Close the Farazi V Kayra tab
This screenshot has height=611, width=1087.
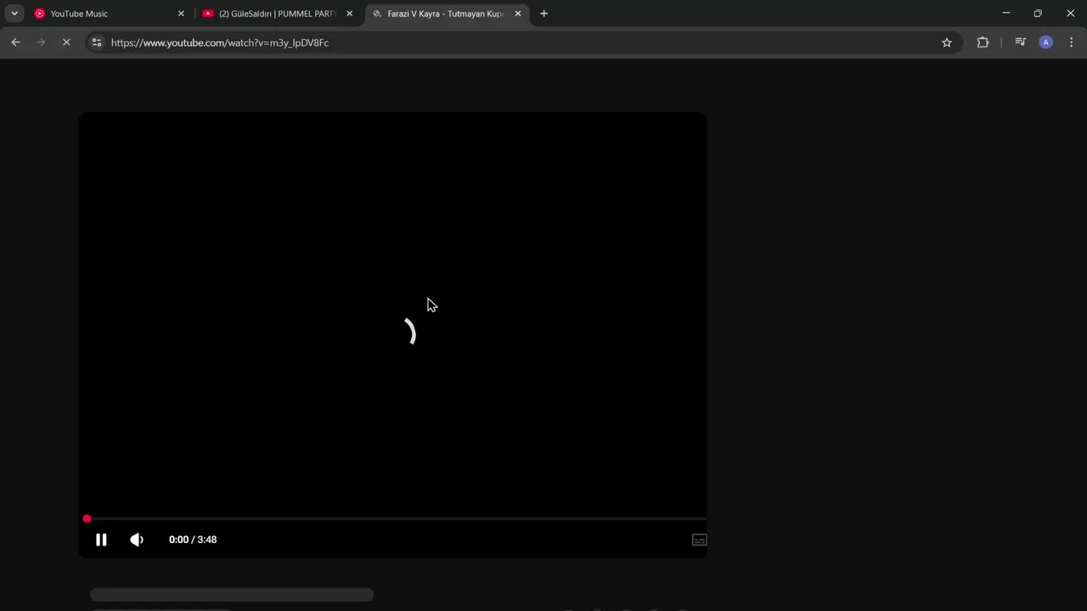click(518, 14)
